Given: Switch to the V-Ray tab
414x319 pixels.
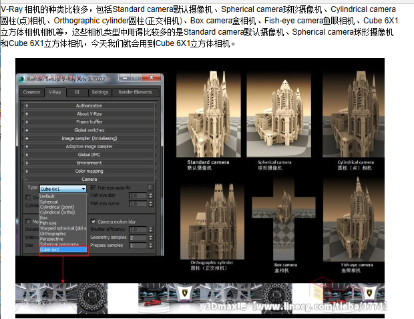Looking at the screenshot, I should point(55,92).
